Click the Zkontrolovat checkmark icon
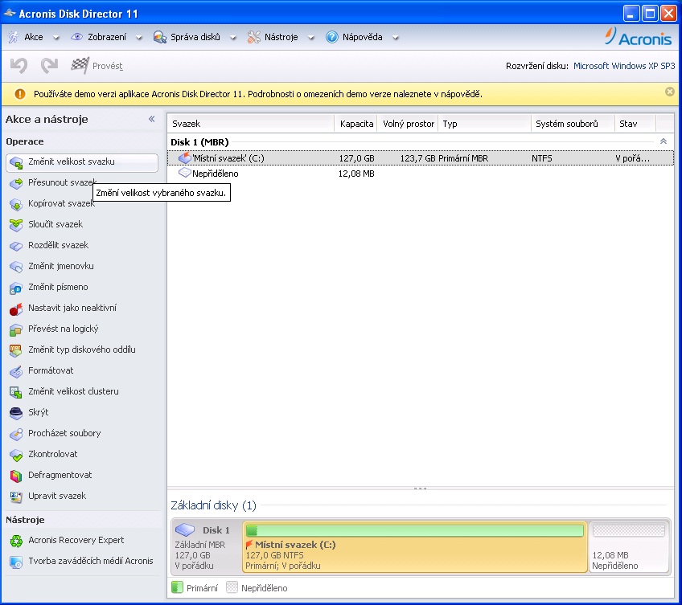Viewport: 682px width, 605px height. point(16,455)
